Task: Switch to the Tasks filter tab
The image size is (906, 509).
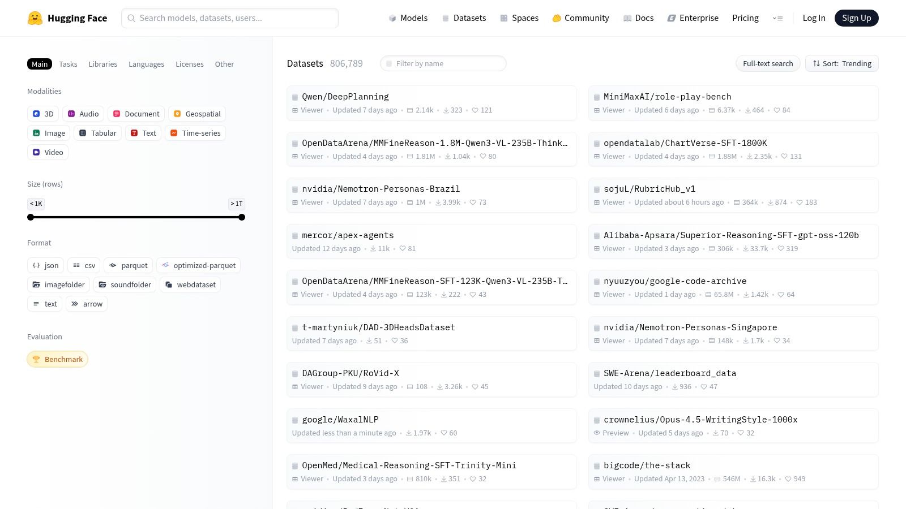Action: [68, 64]
